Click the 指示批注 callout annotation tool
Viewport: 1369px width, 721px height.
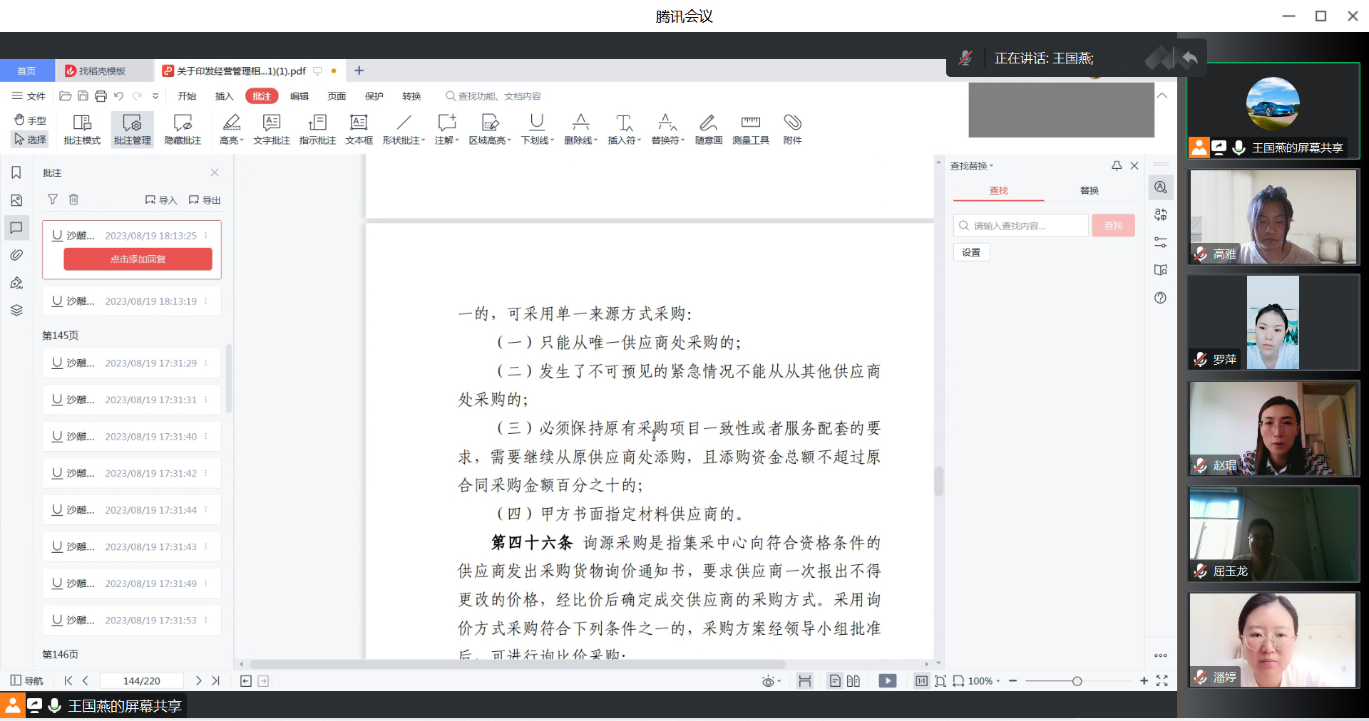coord(317,129)
